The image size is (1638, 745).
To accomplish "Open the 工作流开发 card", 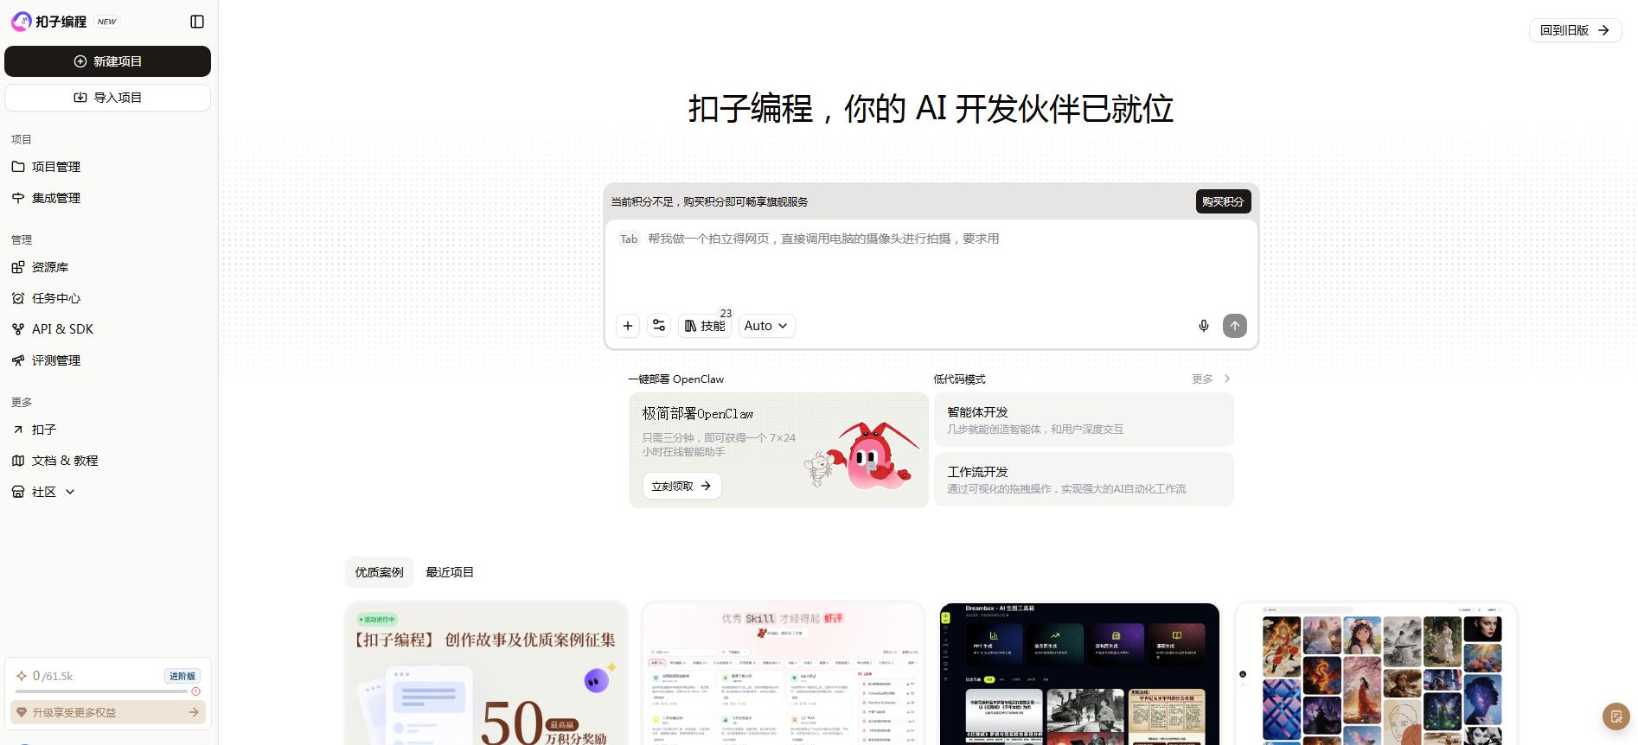I will pyautogui.click(x=1084, y=480).
